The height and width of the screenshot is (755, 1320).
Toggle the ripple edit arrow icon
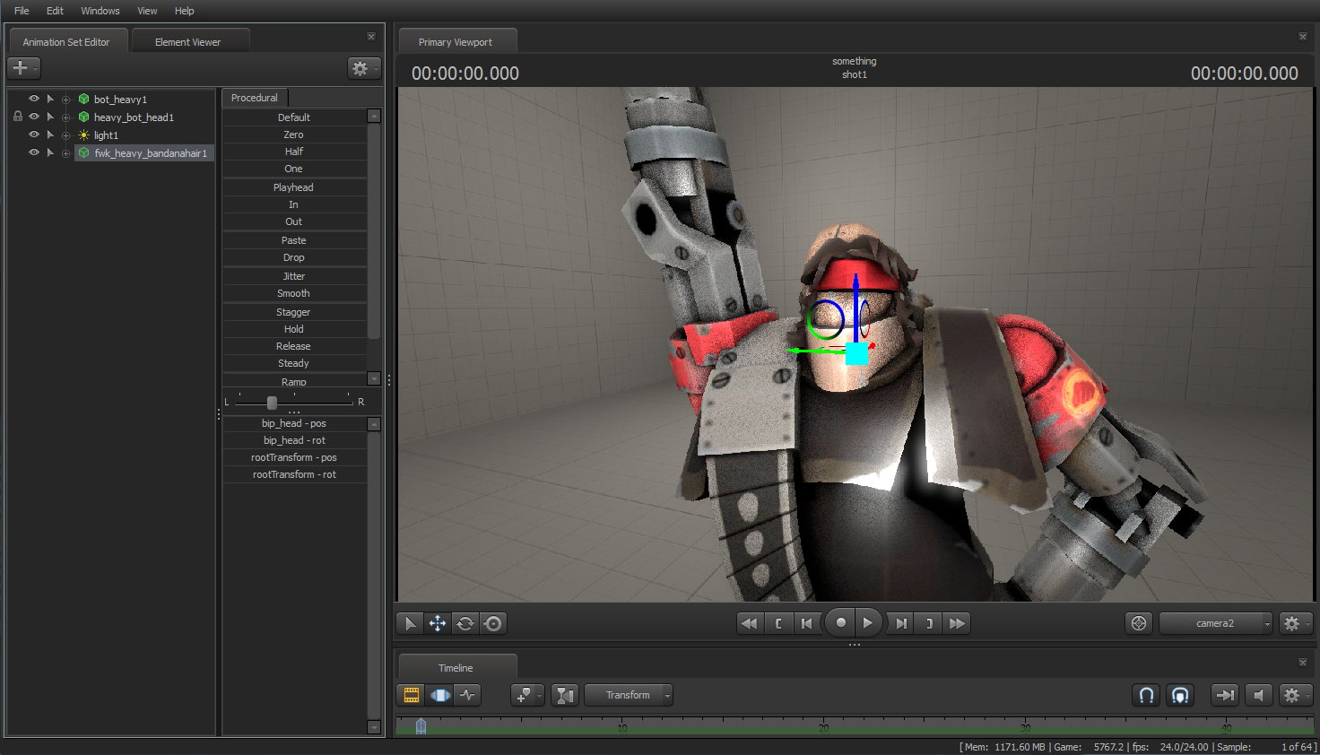(1225, 695)
